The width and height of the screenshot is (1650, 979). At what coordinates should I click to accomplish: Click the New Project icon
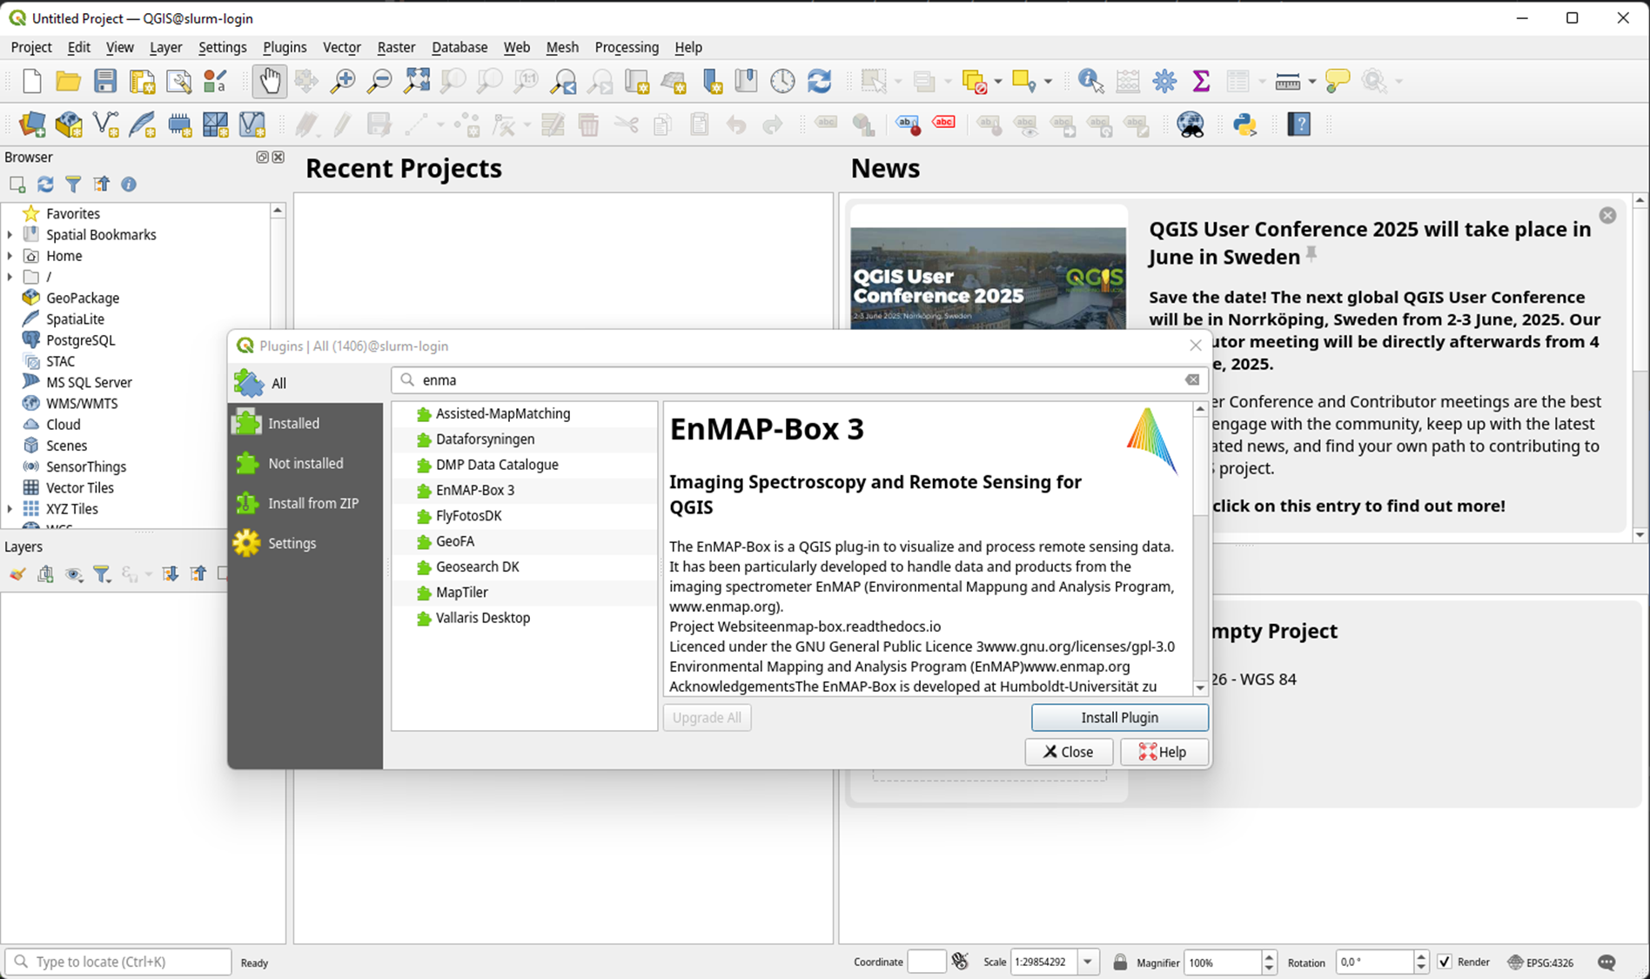[x=32, y=81]
